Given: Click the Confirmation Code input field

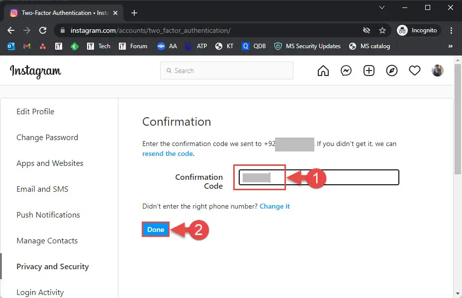Looking at the screenshot, I should point(319,177).
